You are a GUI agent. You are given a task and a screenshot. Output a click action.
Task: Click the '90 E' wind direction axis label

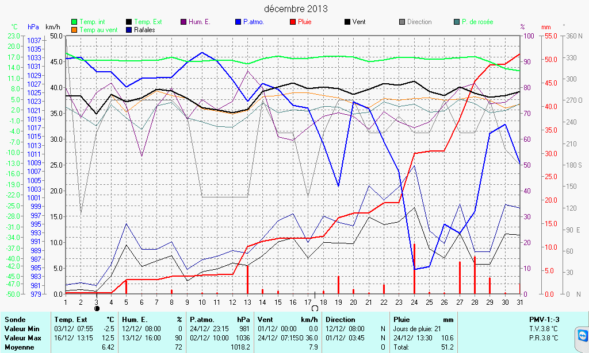(x=573, y=230)
